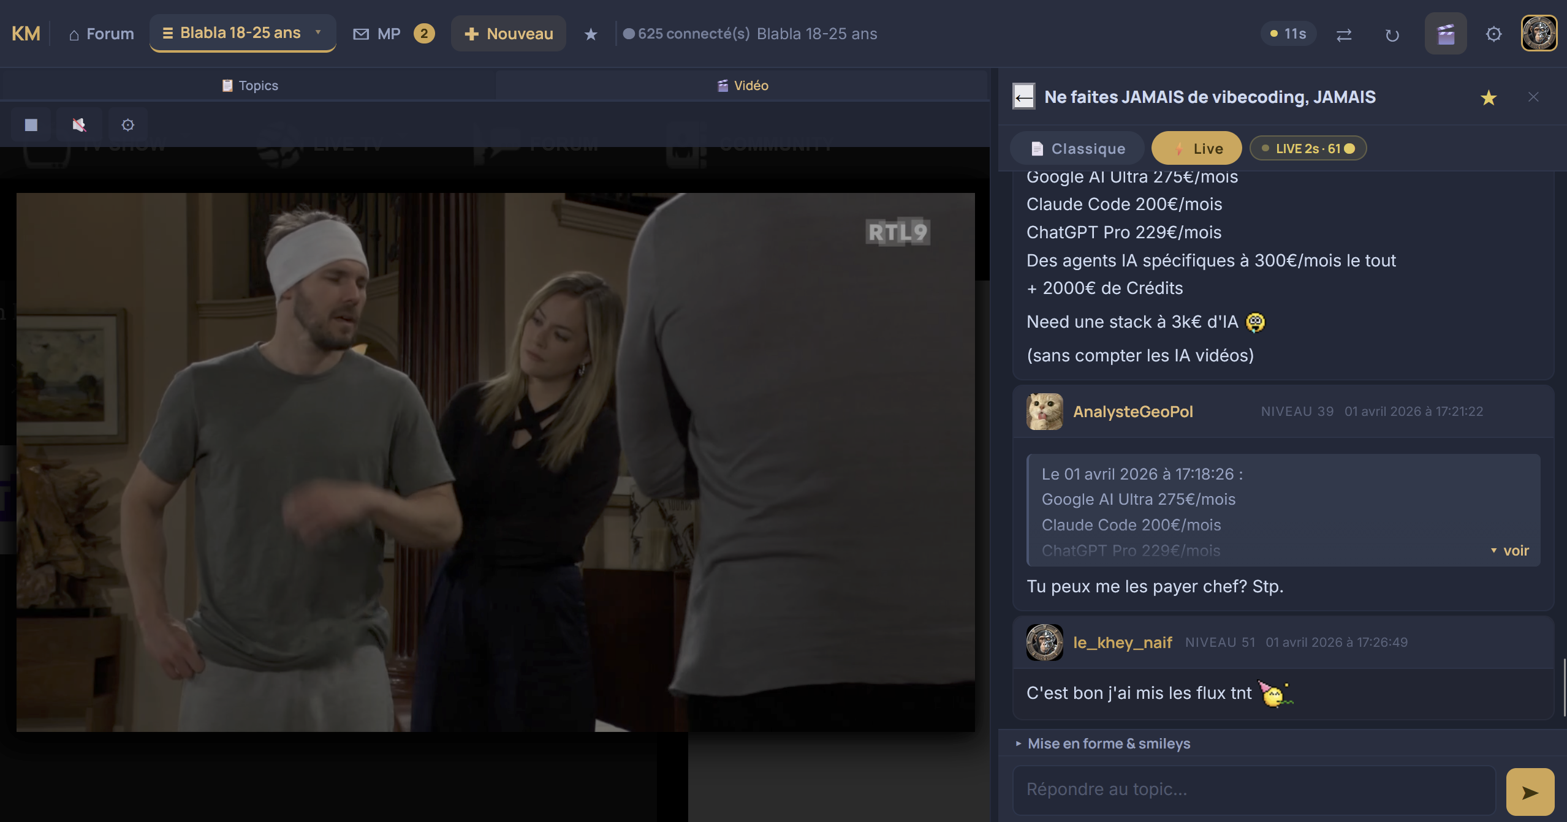Switch to Classique view mode

tap(1078, 149)
